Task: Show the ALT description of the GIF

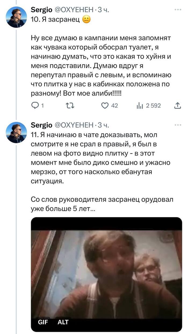Action: tap(63, 322)
